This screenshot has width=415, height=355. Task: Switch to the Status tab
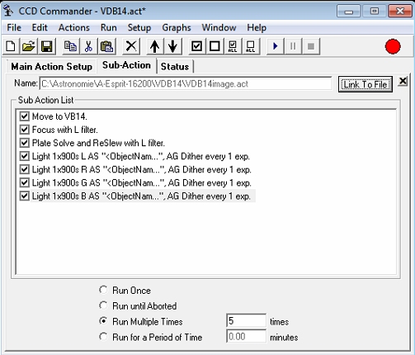pyautogui.click(x=175, y=67)
